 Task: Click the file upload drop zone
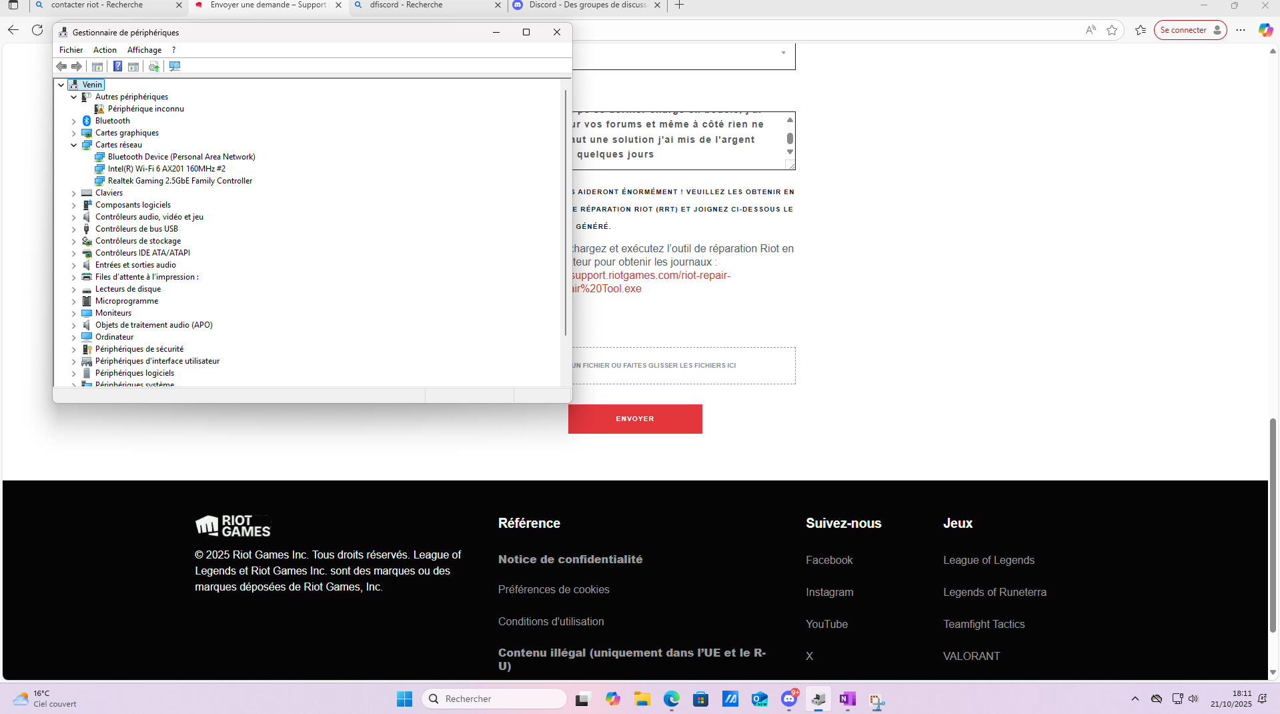click(x=683, y=366)
